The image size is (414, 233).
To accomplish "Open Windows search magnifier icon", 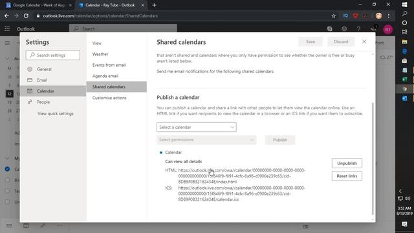I will pyautogui.click(x=404, y=14).
